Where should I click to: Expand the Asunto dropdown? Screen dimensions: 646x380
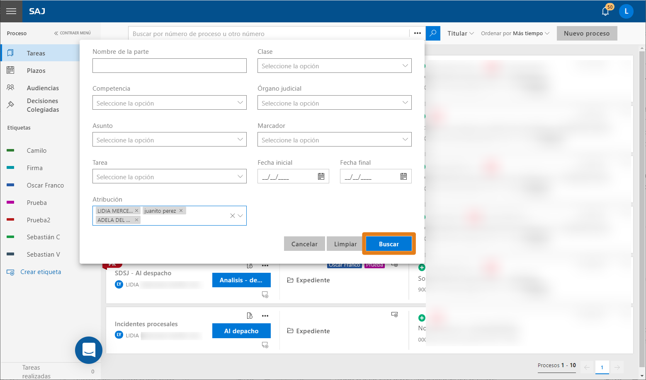[x=170, y=139]
